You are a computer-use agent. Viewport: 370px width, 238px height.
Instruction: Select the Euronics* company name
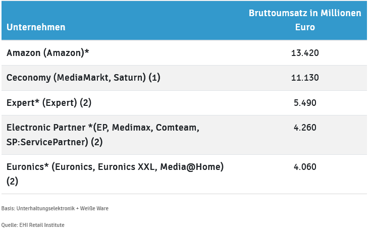pos(27,167)
